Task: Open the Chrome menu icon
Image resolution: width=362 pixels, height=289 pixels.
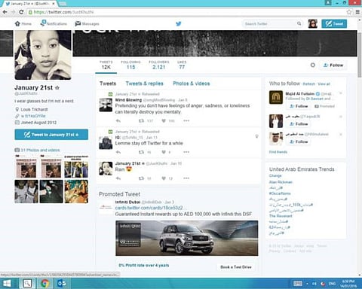Action: tap(357, 12)
